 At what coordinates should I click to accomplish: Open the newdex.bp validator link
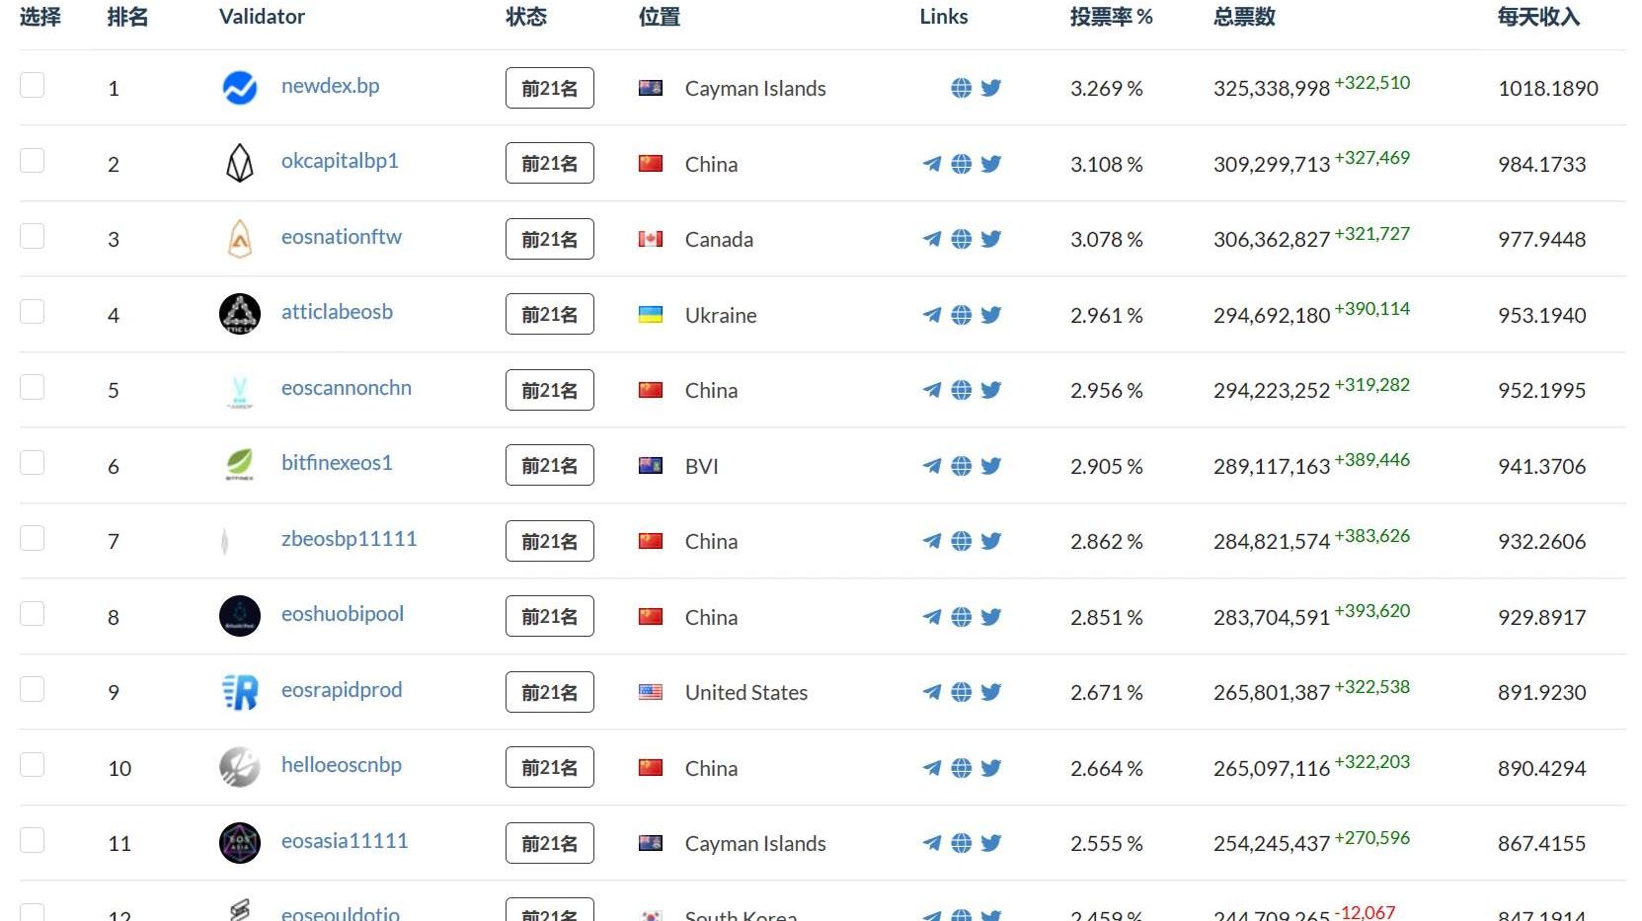330,86
